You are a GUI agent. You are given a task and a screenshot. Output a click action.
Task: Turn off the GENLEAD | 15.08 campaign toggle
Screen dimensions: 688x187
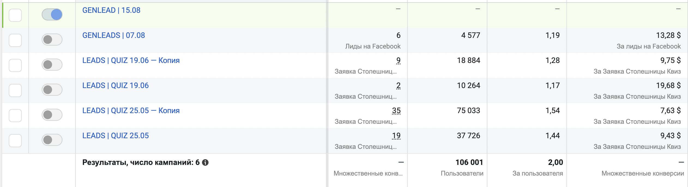(x=52, y=14)
